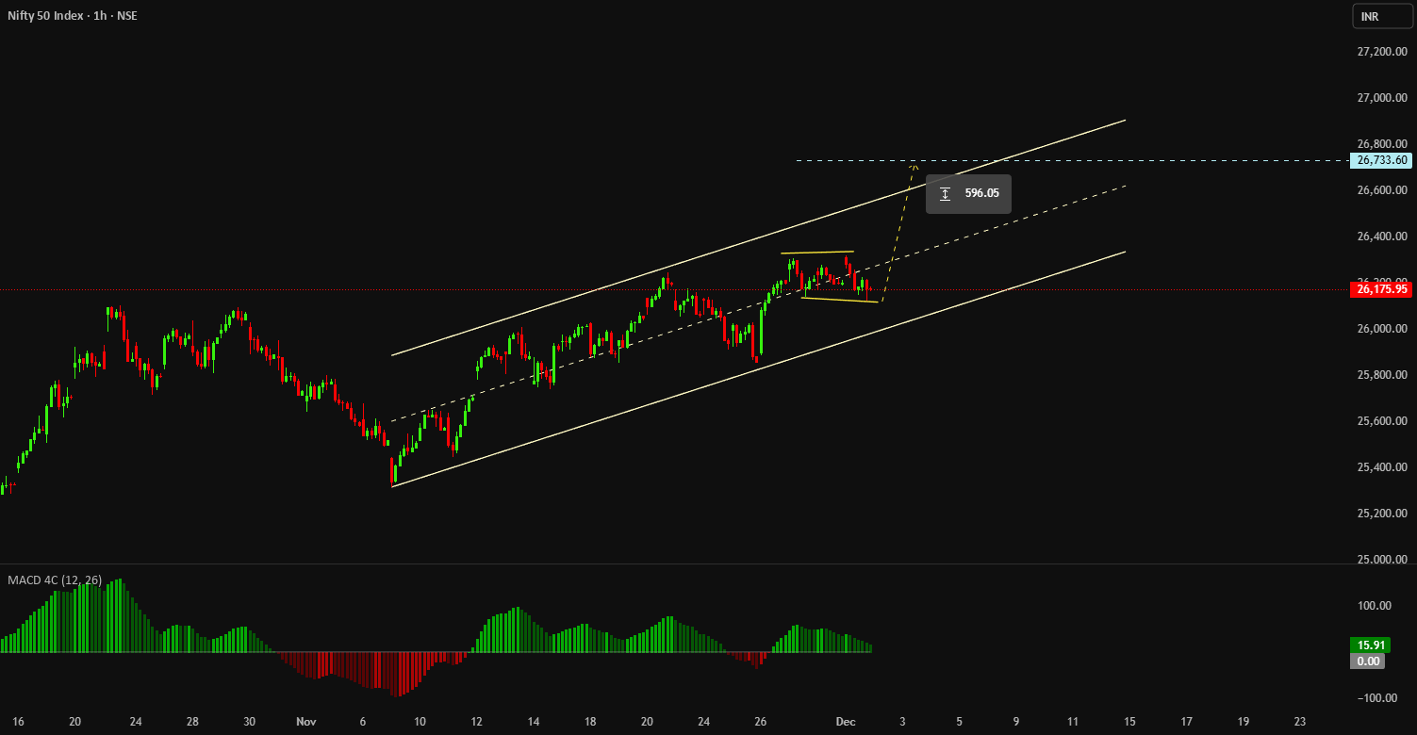Click the 25,200.00 price axis label
The width and height of the screenshot is (1417, 735).
tap(1381, 514)
